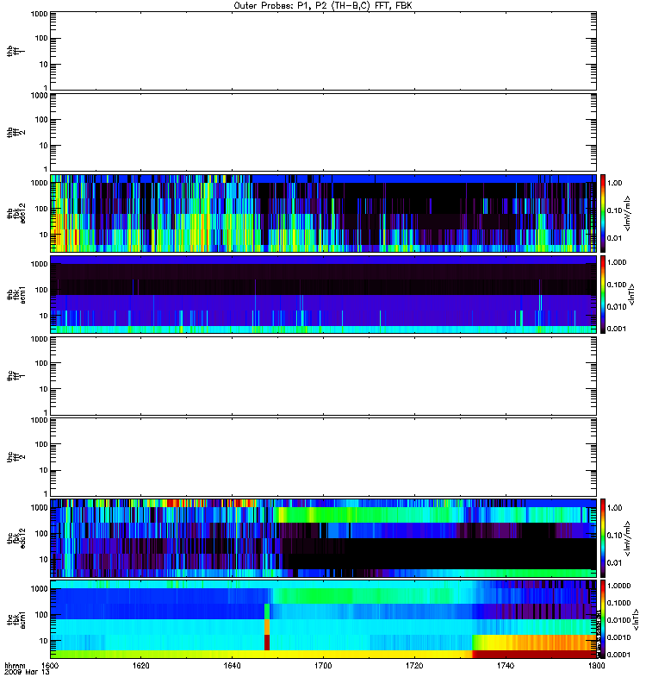646x690 pixels.
Task: Click the "0.0010" color bar tick value
Action: click(618, 637)
